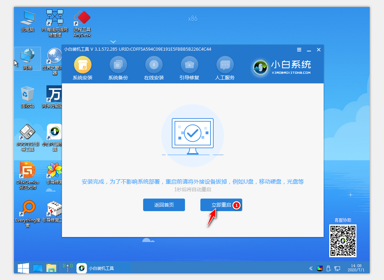The height and width of the screenshot is (280, 384).
Task: Open the 系统安装 tab
Action: pos(82,69)
